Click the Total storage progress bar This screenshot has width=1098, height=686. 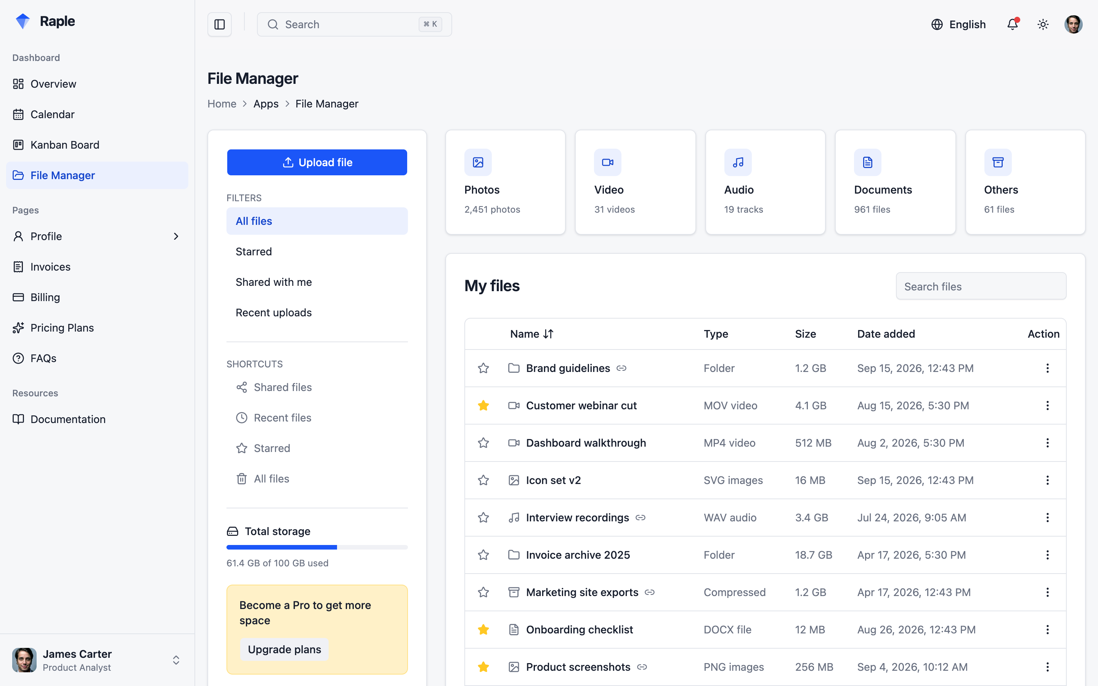point(317,548)
